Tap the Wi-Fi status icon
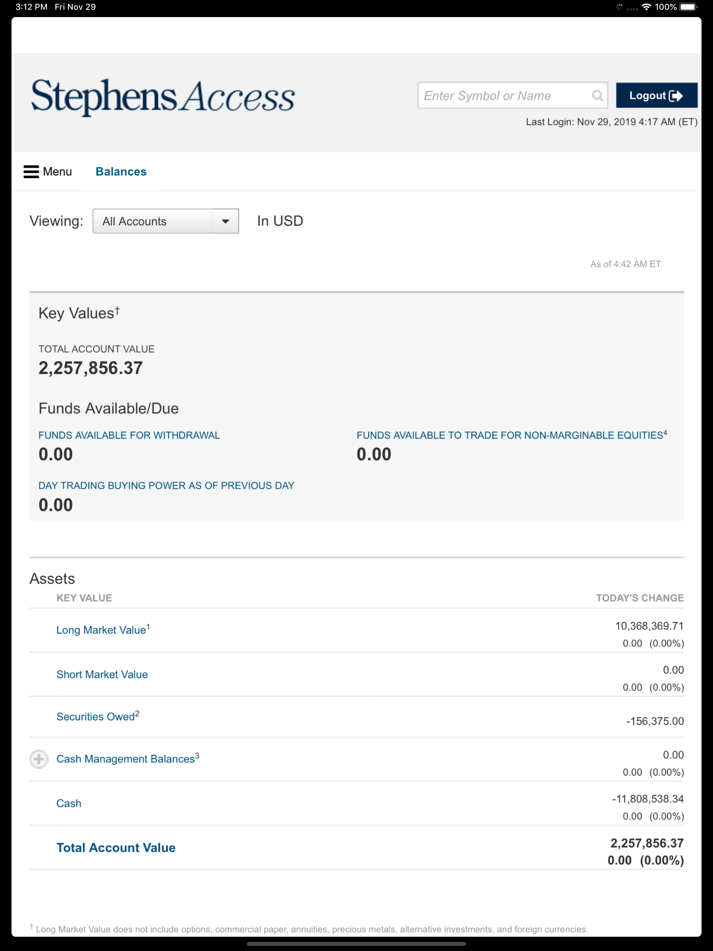This screenshot has width=713, height=951. (x=647, y=7)
